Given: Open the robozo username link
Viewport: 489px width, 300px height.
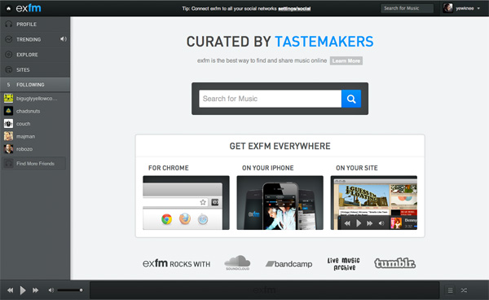Looking at the screenshot, I should tap(24, 149).
